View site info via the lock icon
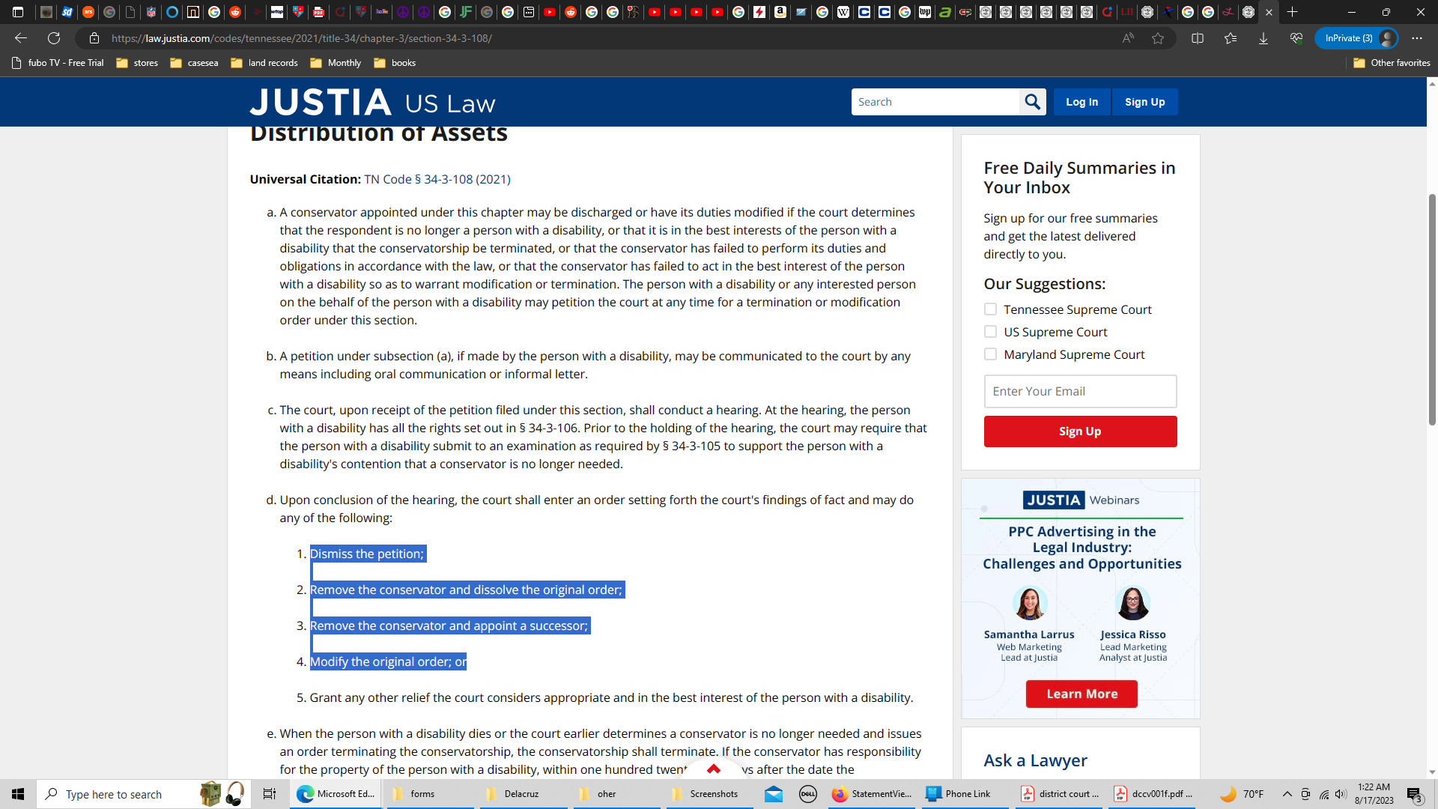The image size is (1438, 809). coord(94,38)
